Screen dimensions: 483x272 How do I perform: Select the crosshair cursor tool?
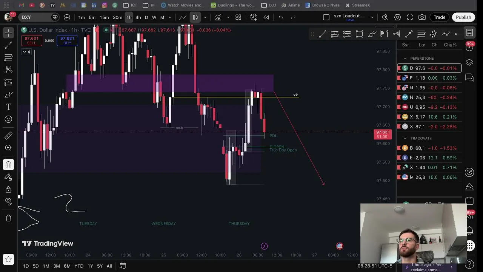point(8,33)
